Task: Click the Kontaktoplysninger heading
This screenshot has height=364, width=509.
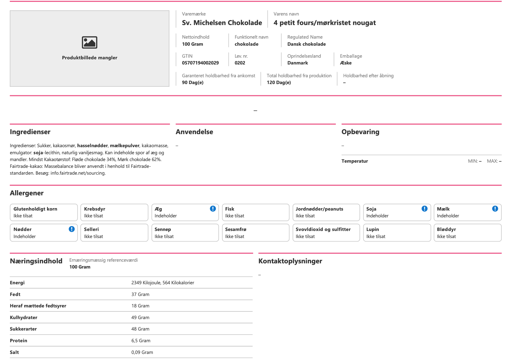Action: coord(290,261)
